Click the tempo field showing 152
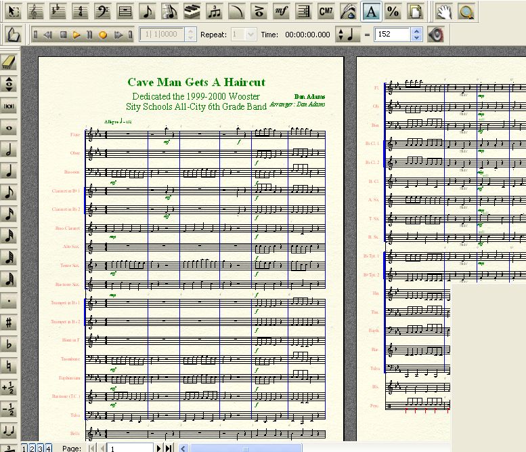526x452 pixels. pyautogui.click(x=393, y=35)
